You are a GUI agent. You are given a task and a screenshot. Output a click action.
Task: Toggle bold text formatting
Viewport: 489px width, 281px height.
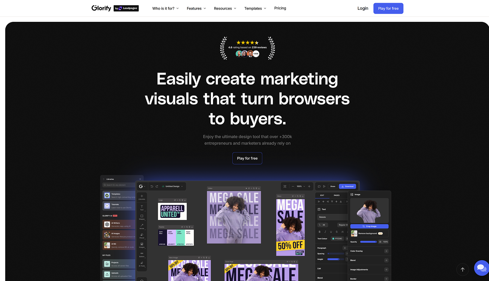(320, 232)
